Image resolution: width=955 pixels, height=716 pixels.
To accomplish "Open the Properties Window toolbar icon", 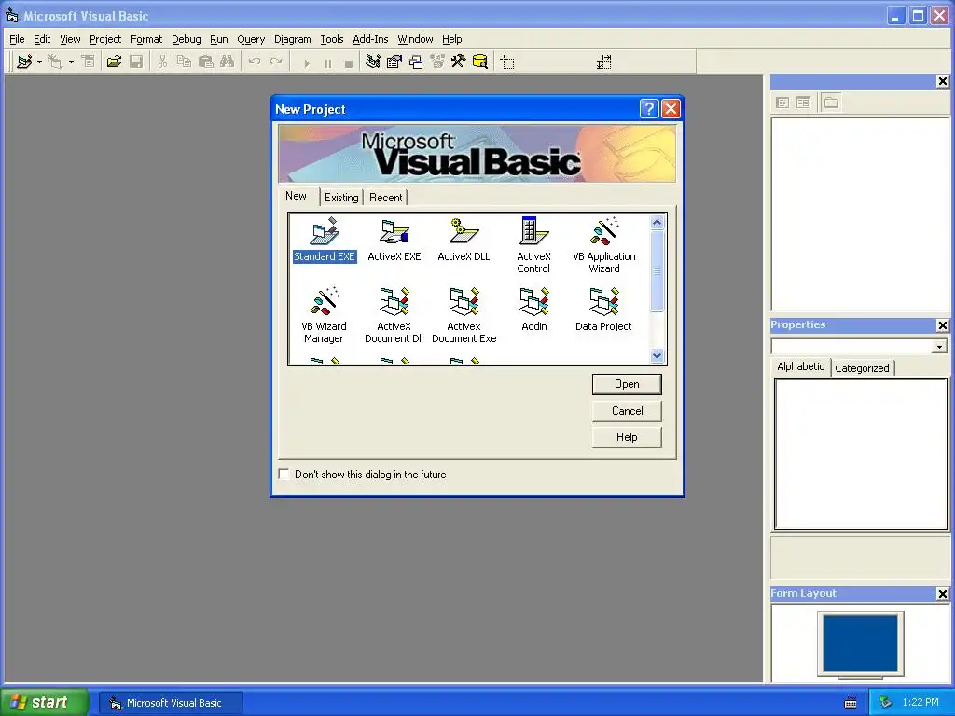I will tap(394, 62).
